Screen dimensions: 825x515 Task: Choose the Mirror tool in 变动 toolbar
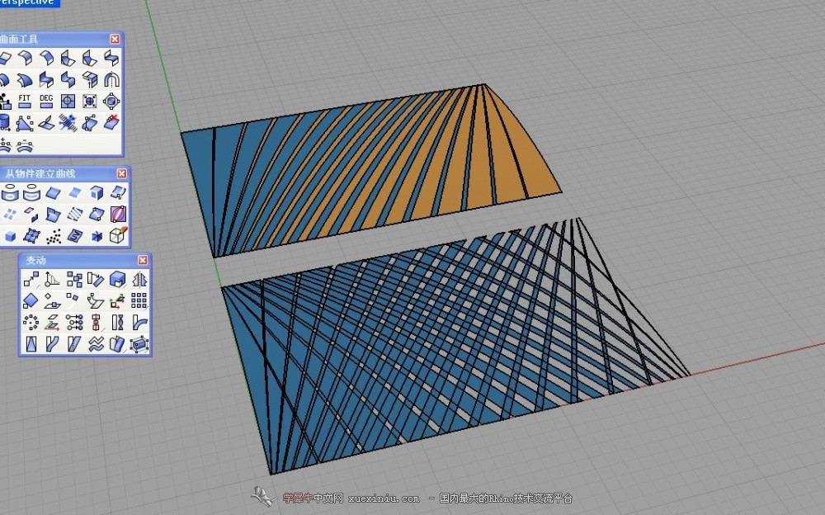(x=139, y=279)
